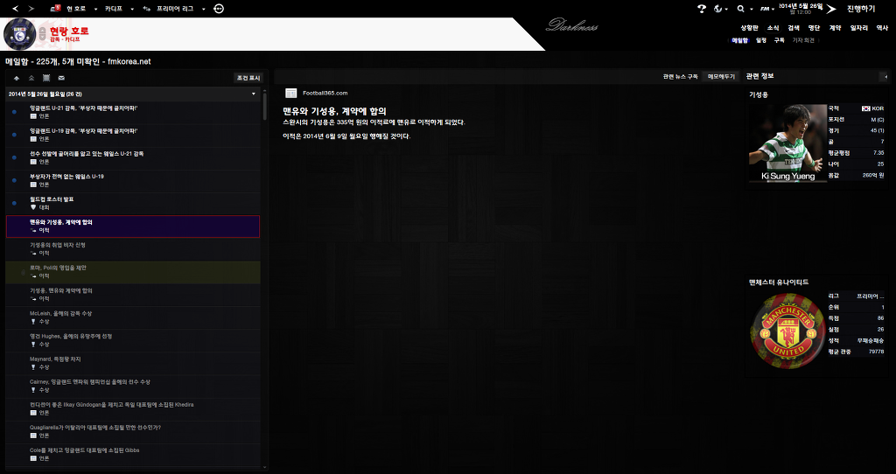Viewport: 896px width, 474px height.
Task: Click trophy icon under McLeish, 올해의 감독 수상
Action: click(x=33, y=322)
